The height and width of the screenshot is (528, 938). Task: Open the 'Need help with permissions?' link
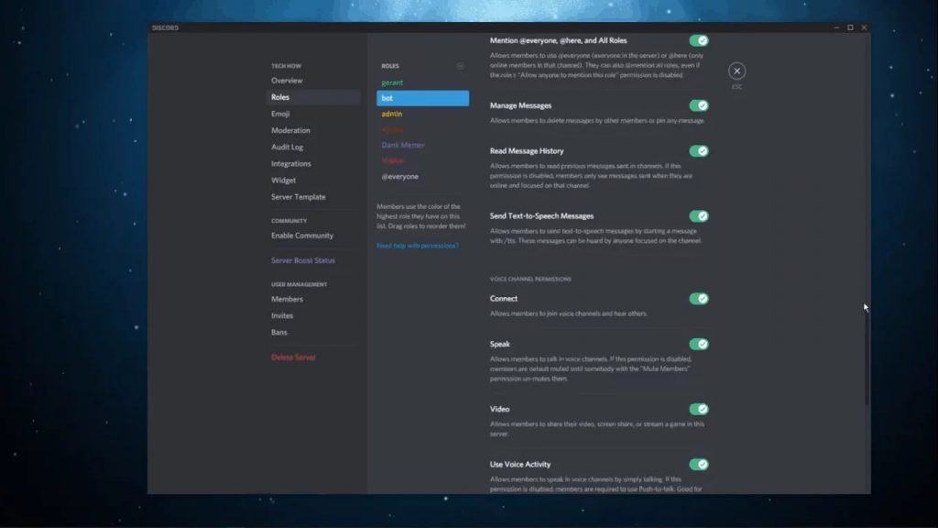coord(418,246)
